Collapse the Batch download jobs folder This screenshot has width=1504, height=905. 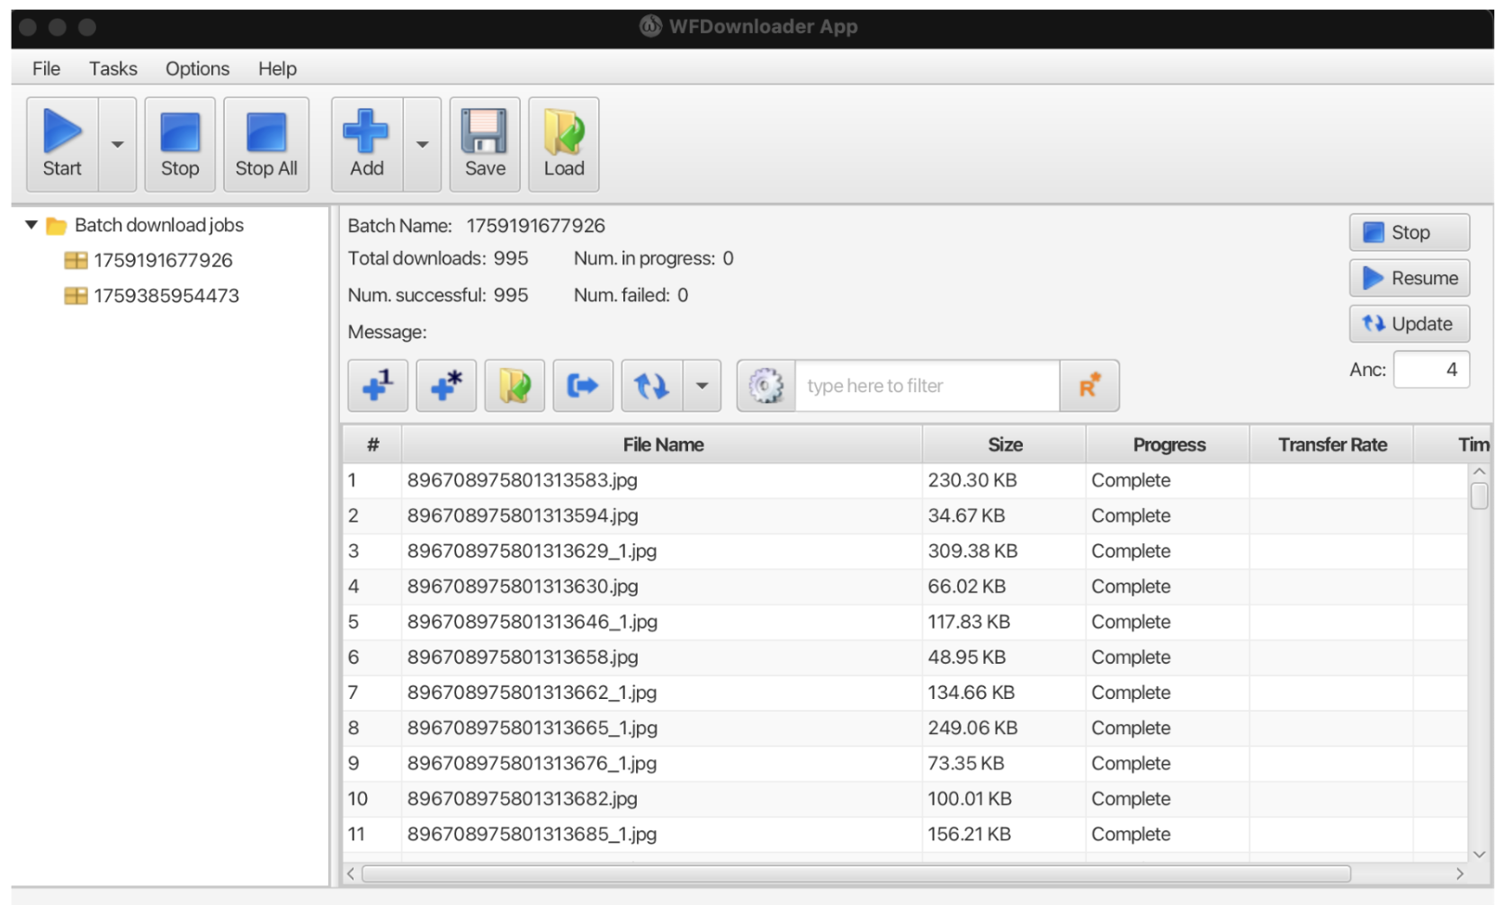click(30, 225)
